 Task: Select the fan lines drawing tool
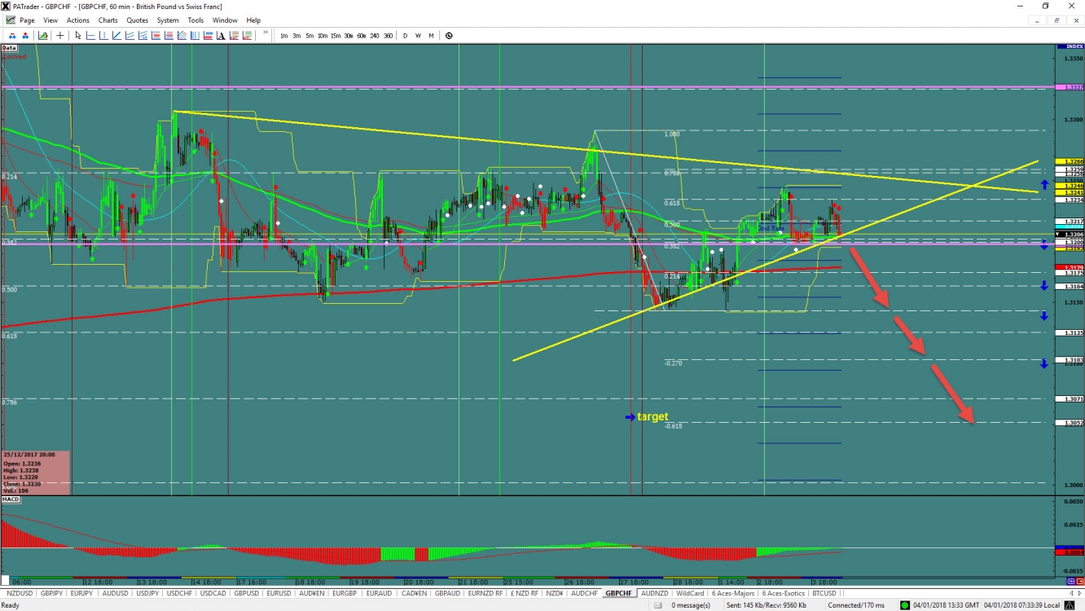click(182, 35)
